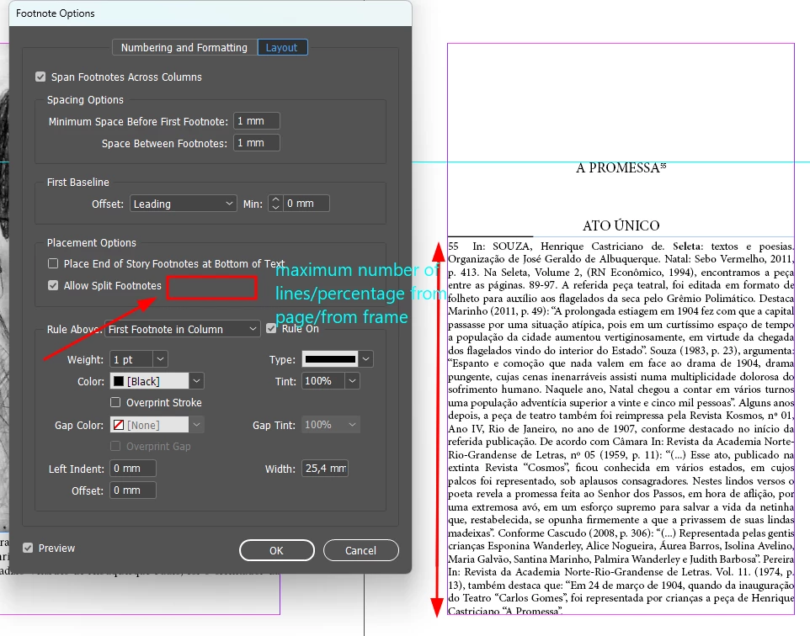Toggle the Preview checkbox

28,549
